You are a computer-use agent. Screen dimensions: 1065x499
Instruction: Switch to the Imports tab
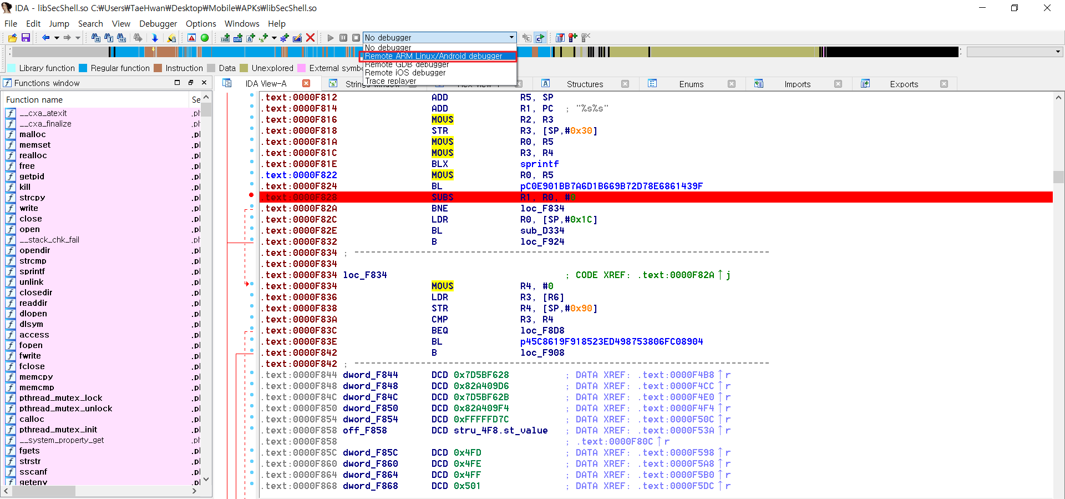pos(797,84)
